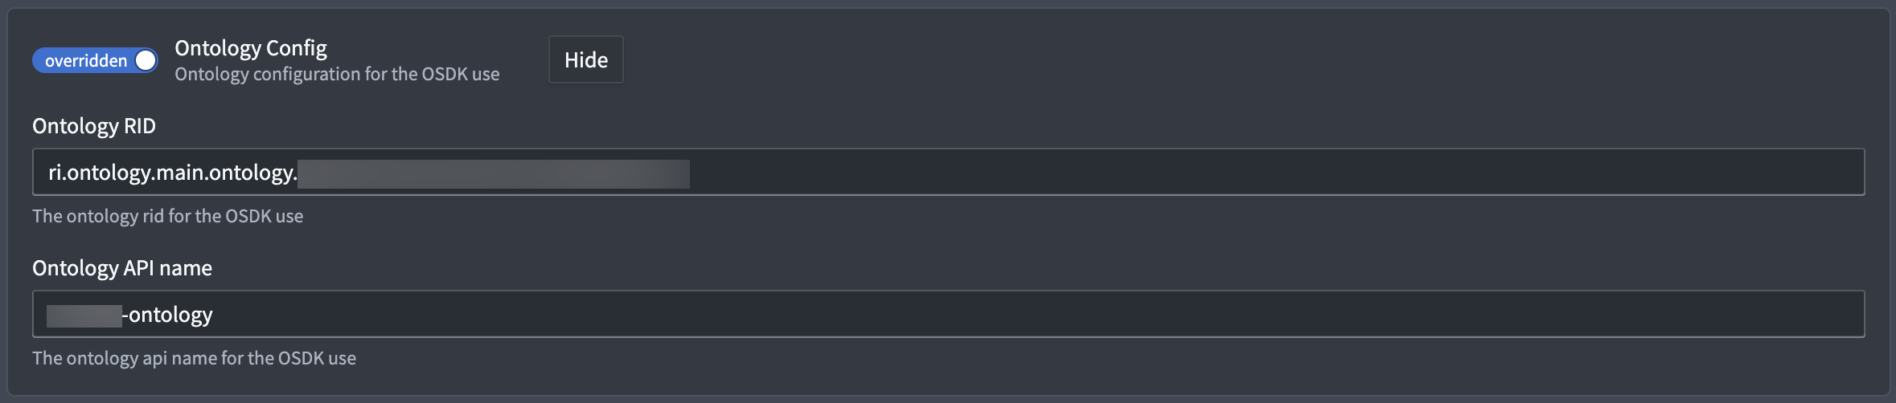The height and width of the screenshot is (403, 1896).
Task: Click the blurred portion of the Ontology RID value
Action: tap(494, 173)
